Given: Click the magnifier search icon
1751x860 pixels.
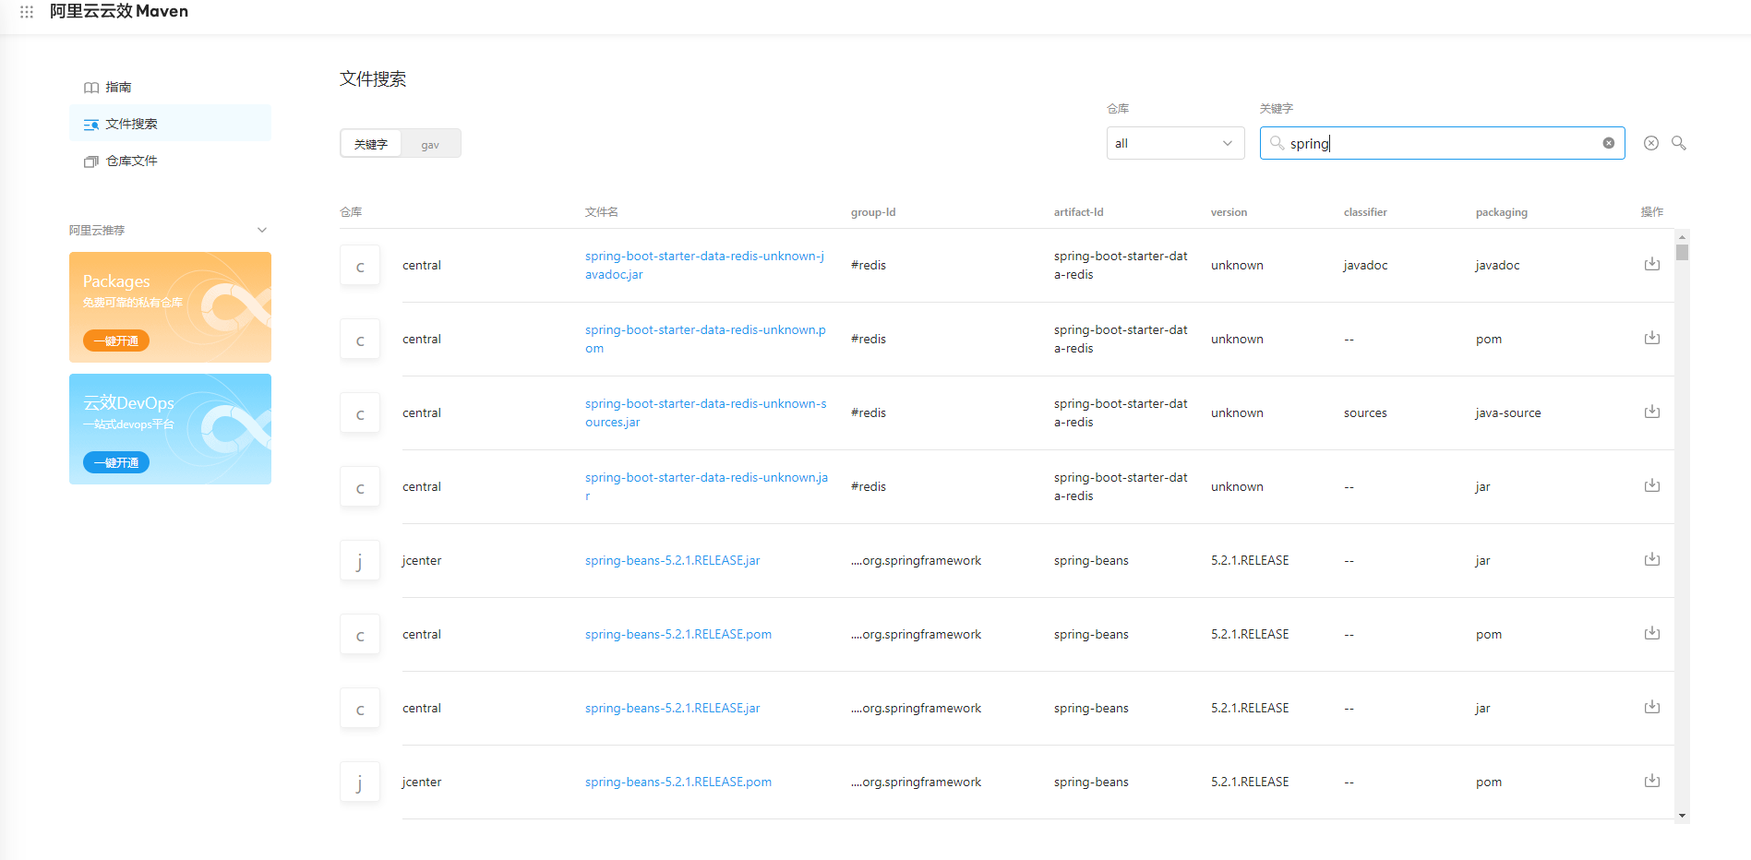Looking at the screenshot, I should point(1679,143).
